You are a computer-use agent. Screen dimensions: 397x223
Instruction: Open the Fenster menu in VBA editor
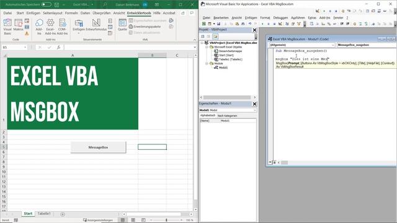click(338, 18)
